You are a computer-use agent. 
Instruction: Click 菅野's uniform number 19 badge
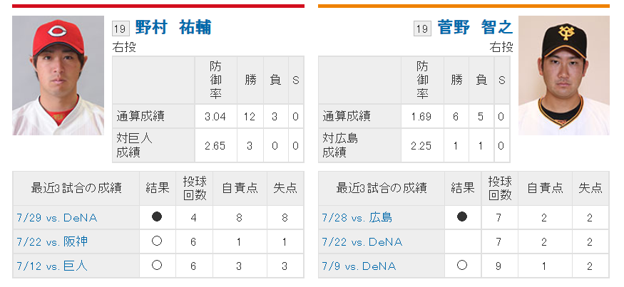click(x=423, y=28)
